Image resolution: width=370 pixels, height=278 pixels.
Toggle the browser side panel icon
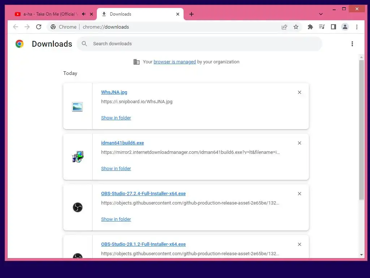click(x=334, y=27)
